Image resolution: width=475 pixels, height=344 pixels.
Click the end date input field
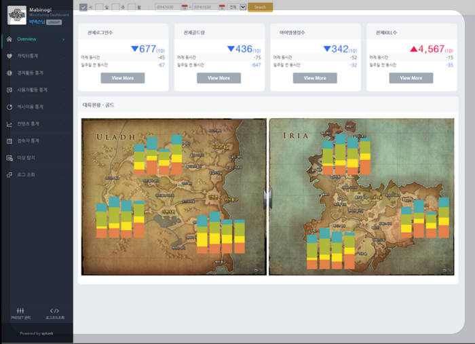click(x=206, y=7)
